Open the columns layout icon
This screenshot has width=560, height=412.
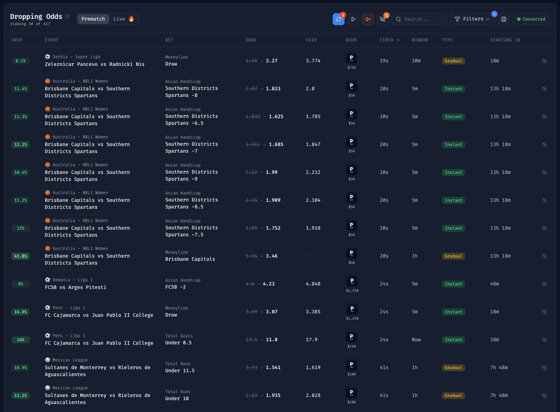504,19
